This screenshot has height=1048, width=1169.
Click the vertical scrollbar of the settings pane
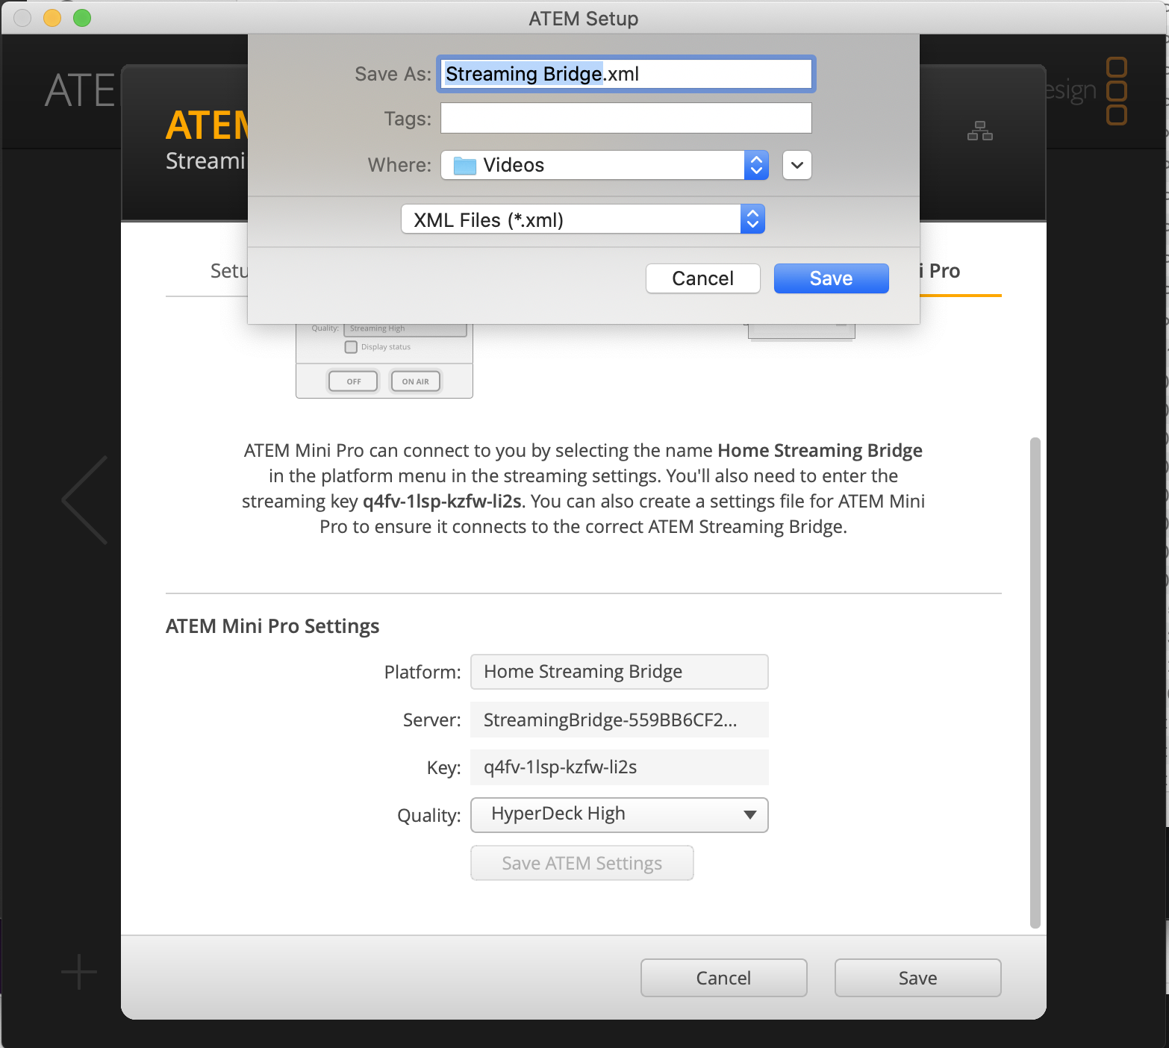[x=1035, y=683]
